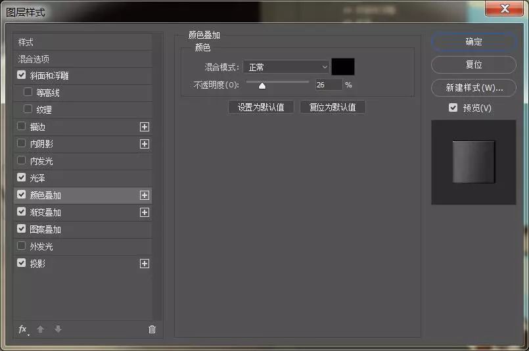Screen dimensions: 529x351
Task: Enable the 外发光 checkbox
Action: (22, 246)
